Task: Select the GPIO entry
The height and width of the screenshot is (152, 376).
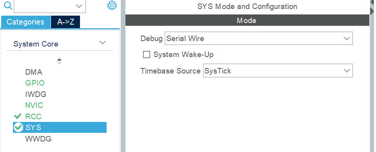Action: pyautogui.click(x=35, y=83)
